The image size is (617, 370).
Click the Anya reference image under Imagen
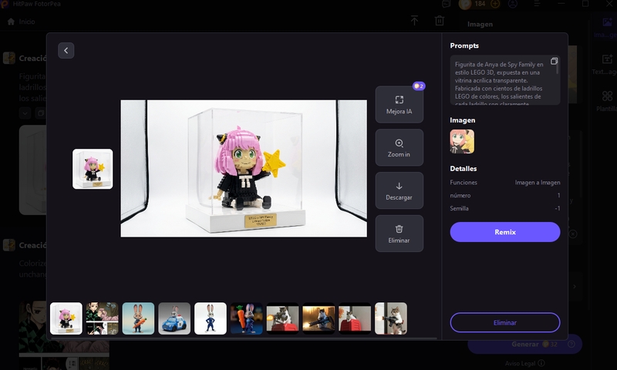pyautogui.click(x=462, y=141)
